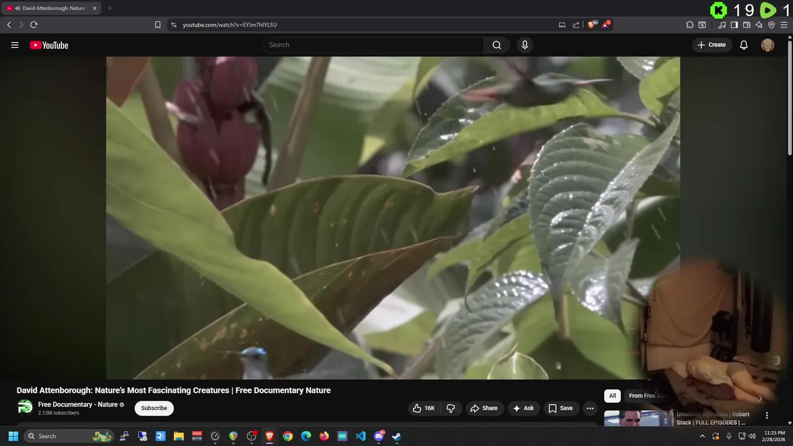This screenshot has height=446, width=793.
Task: Open Google Chrome from taskbar
Action: click(x=288, y=436)
